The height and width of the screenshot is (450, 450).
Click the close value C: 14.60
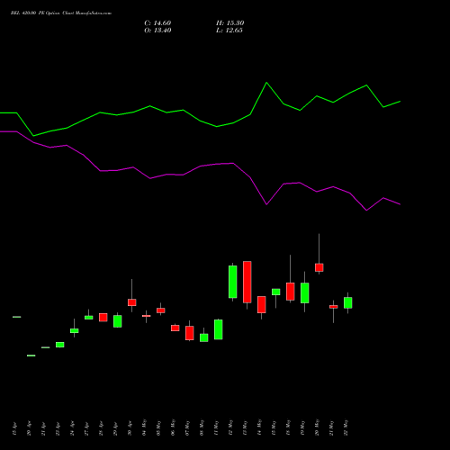pos(157,23)
